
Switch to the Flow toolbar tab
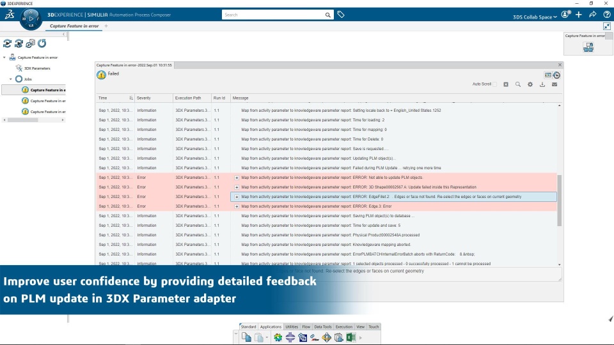[306, 326]
